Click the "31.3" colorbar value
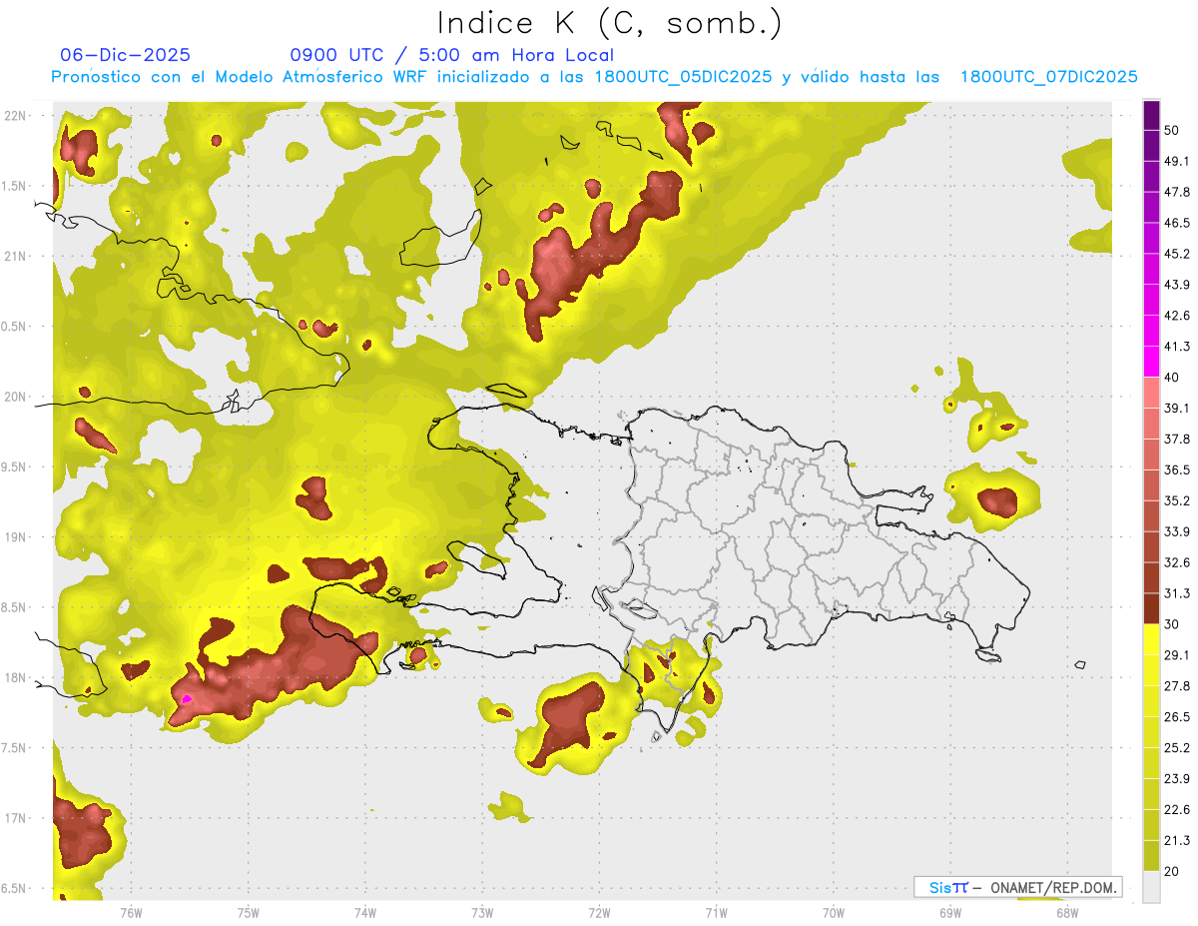The height and width of the screenshot is (926, 1198). (1177, 593)
